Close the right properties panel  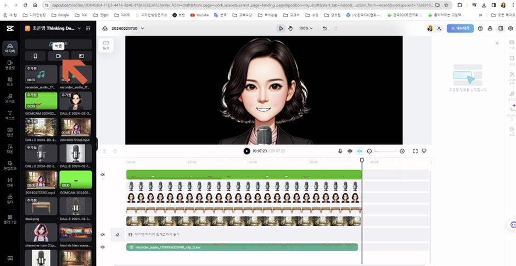tap(497, 43)
